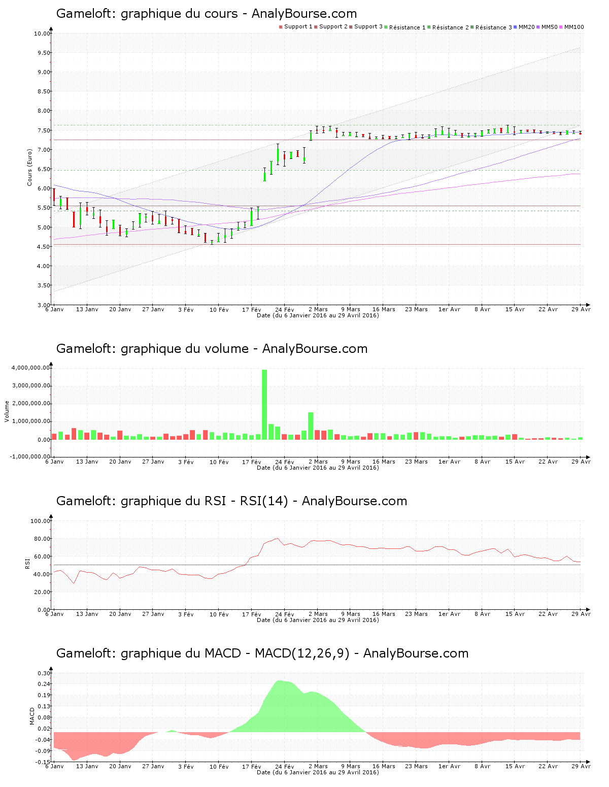Select the MM50 legend label
The image size is (609, 787).
click(x=550, y=27)
